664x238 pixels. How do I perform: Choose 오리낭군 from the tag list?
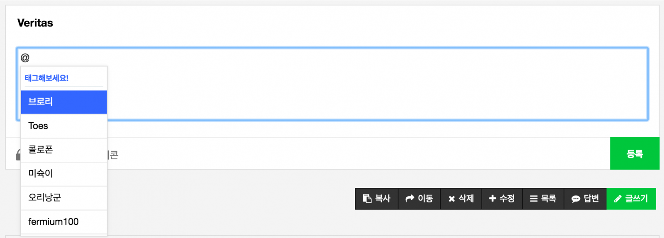(x=64, y=198)
